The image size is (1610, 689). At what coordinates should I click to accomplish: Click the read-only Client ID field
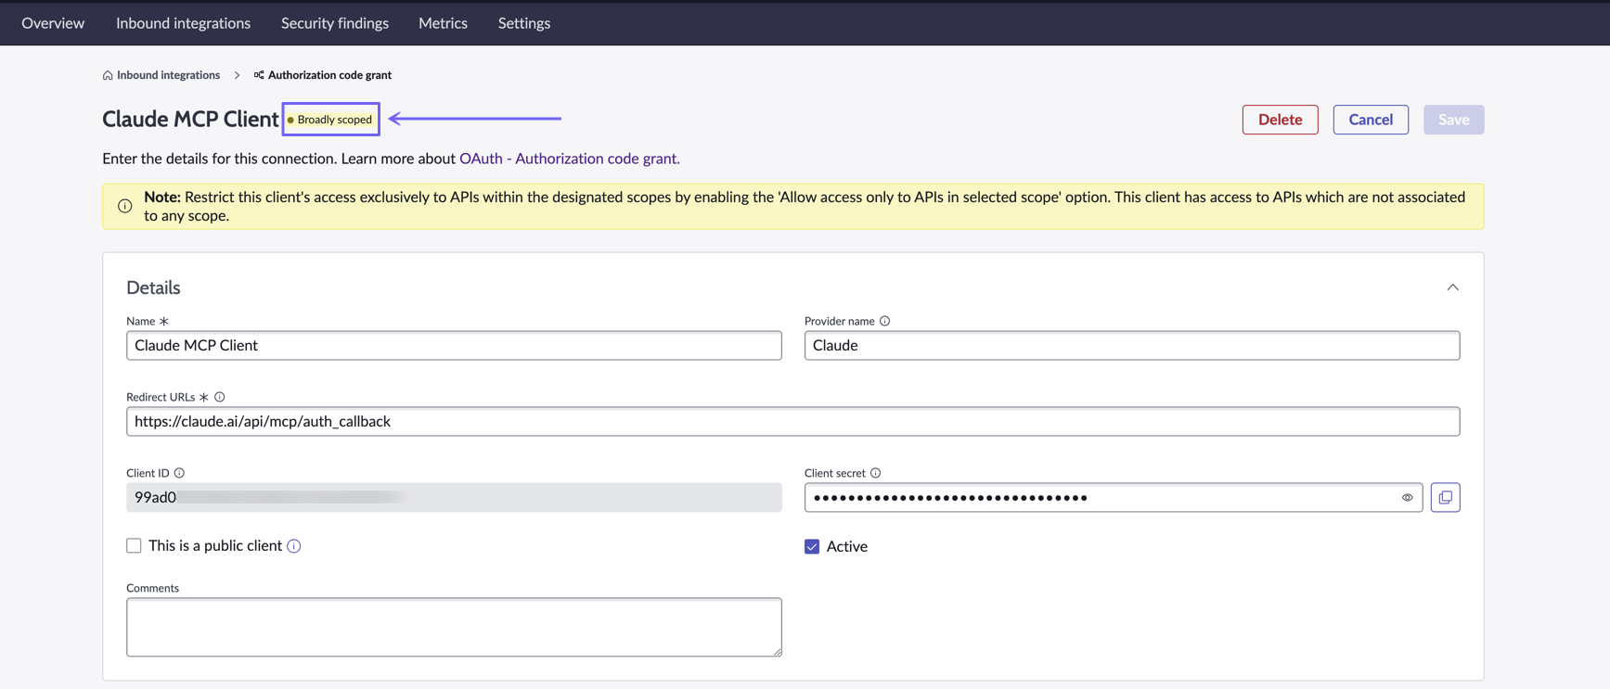pyautogui.click(x=454, y=497)
